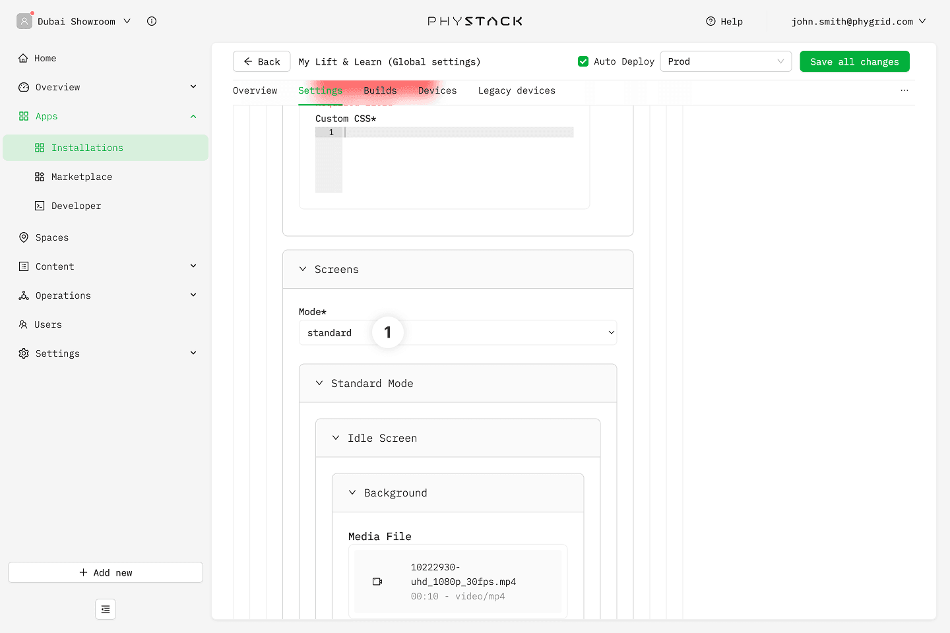Click the Users people icon
Viewport: 950px width, 633px height.
23,324
